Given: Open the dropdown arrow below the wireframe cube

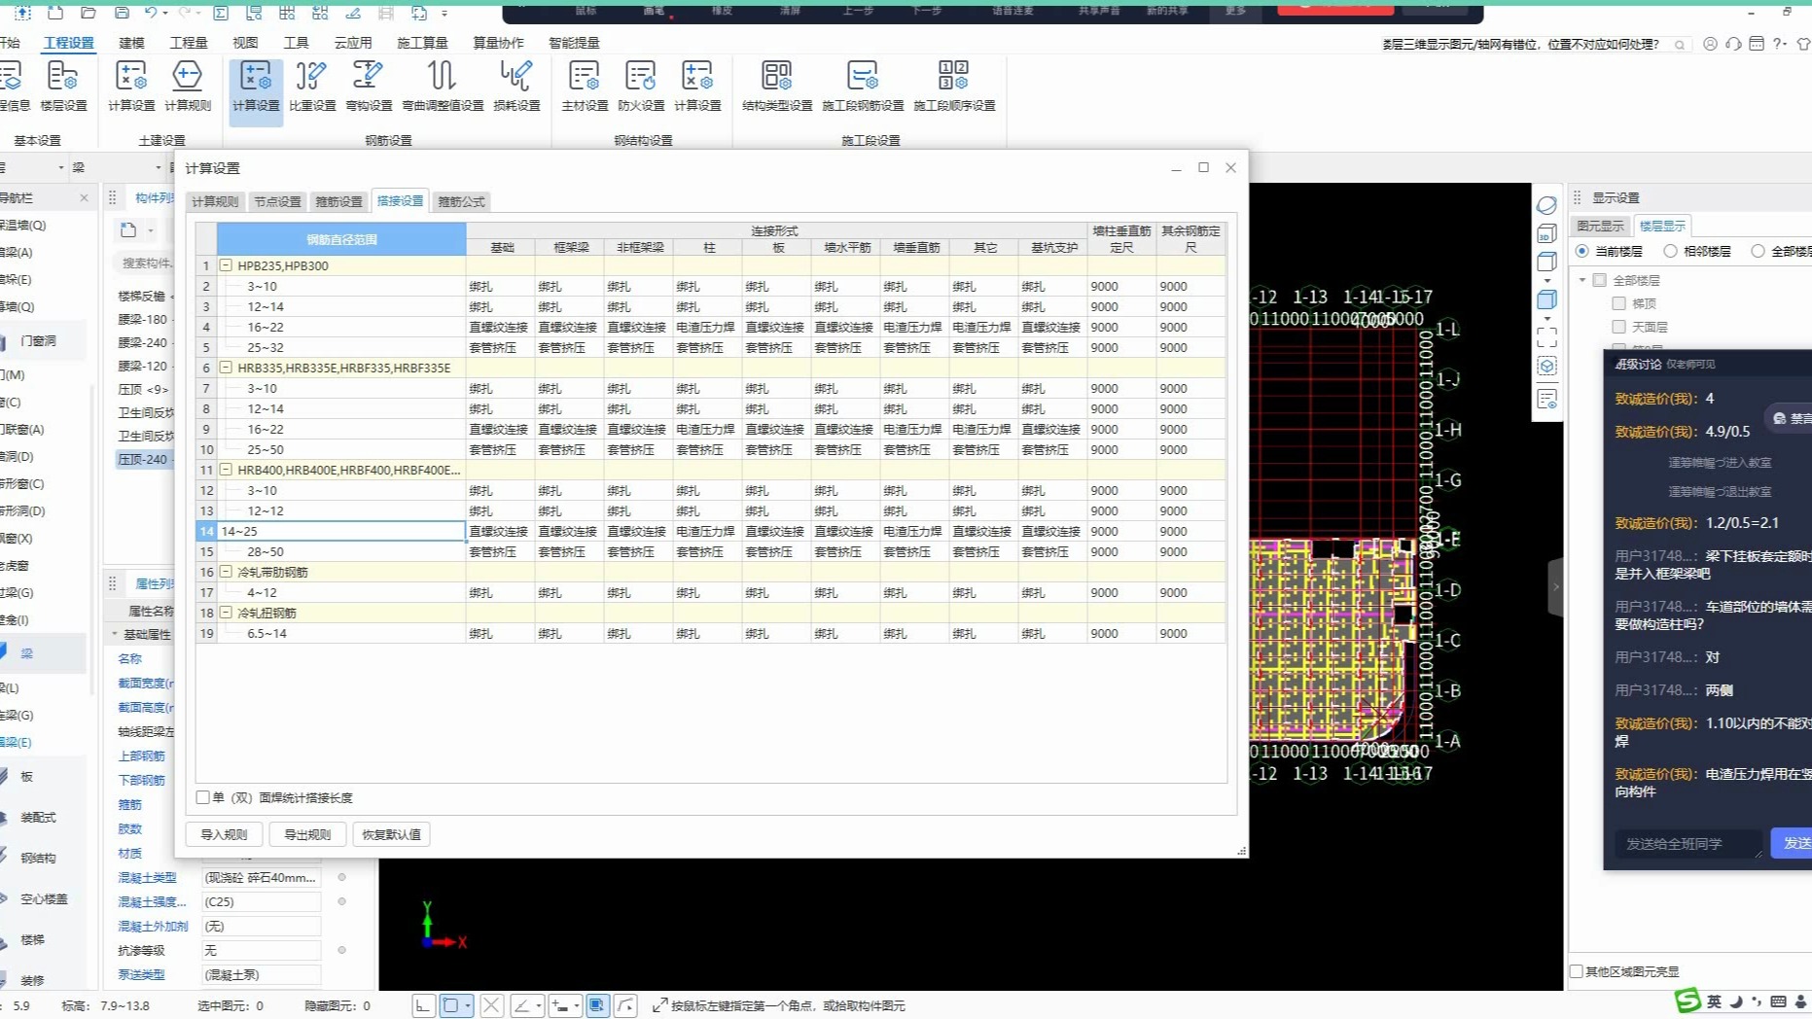Looking at the screenshot, I should coord(1546,280).
